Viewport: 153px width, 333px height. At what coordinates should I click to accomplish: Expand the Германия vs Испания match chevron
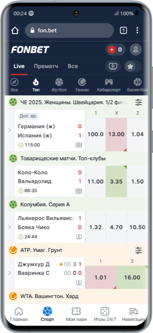[x=10, y=130]
